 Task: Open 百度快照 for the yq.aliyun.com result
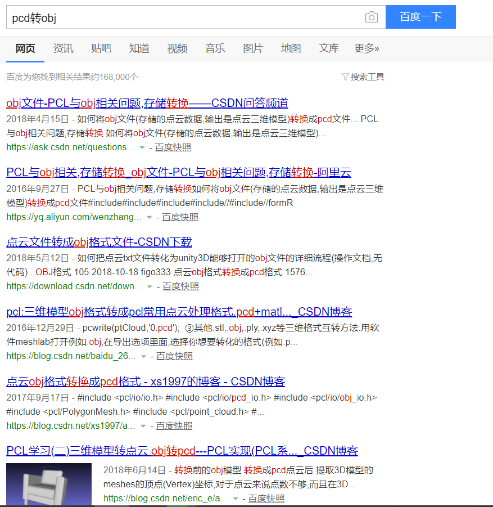(180, 217)
